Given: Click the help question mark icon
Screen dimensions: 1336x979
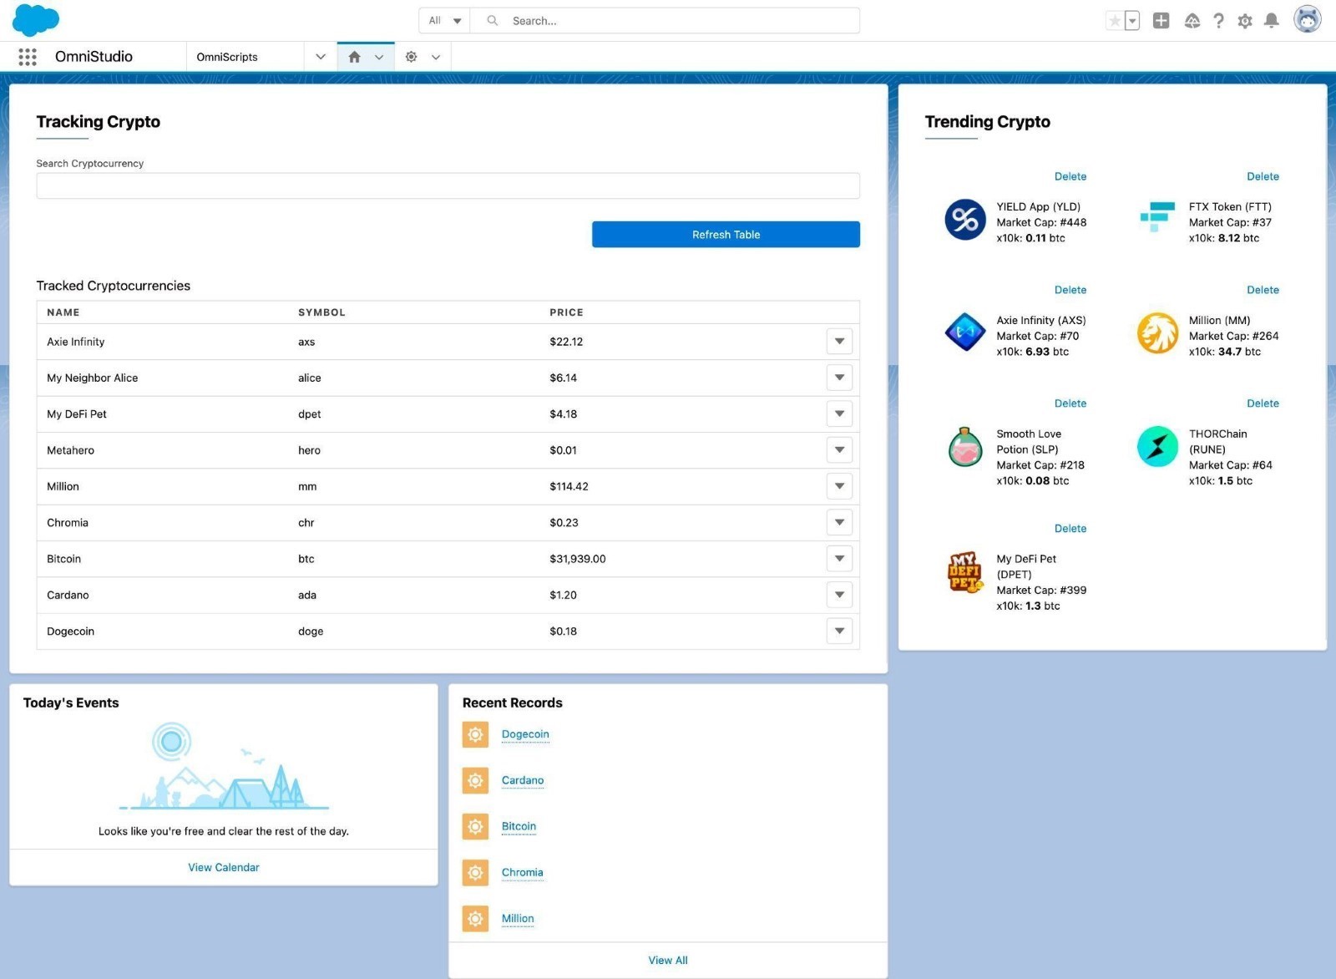Looking at the screenshot, I should [x=1218, y=20].
